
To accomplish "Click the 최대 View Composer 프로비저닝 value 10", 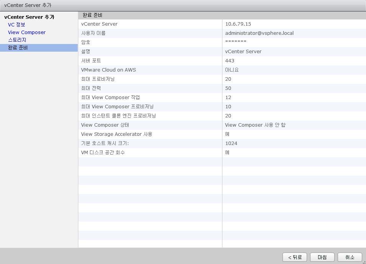I will coord(228,107).
